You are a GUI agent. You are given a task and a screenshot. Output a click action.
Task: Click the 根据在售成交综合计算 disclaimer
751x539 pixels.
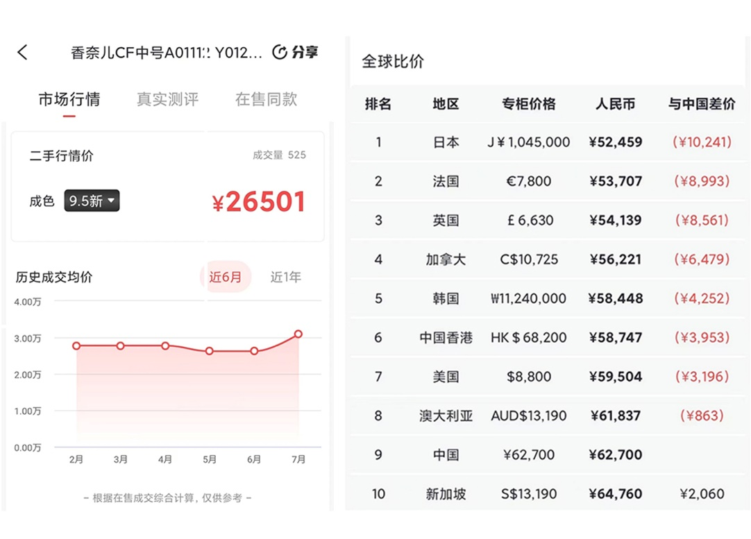(x=167, y=498)
